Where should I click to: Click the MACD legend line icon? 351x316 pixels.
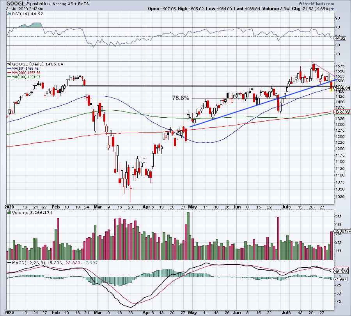coord(9,263)
